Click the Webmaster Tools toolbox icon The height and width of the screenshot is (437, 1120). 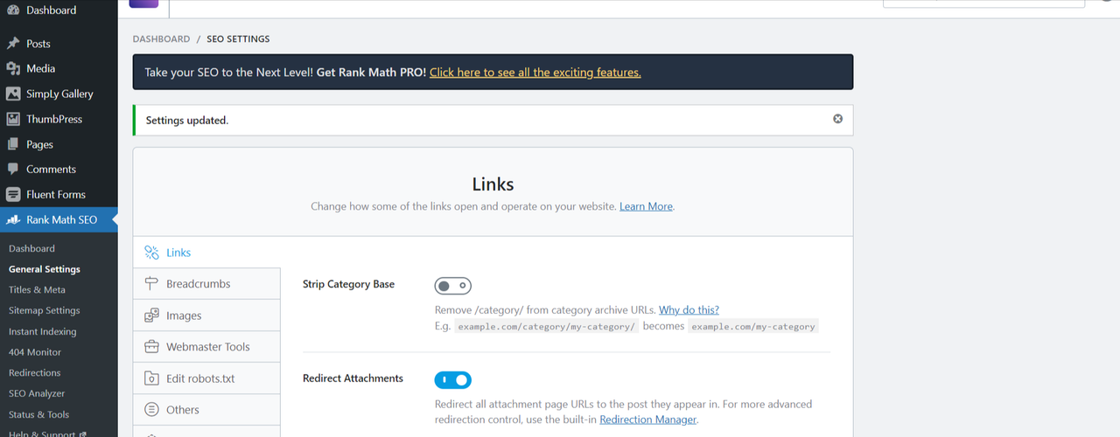(x=151, y=347)
